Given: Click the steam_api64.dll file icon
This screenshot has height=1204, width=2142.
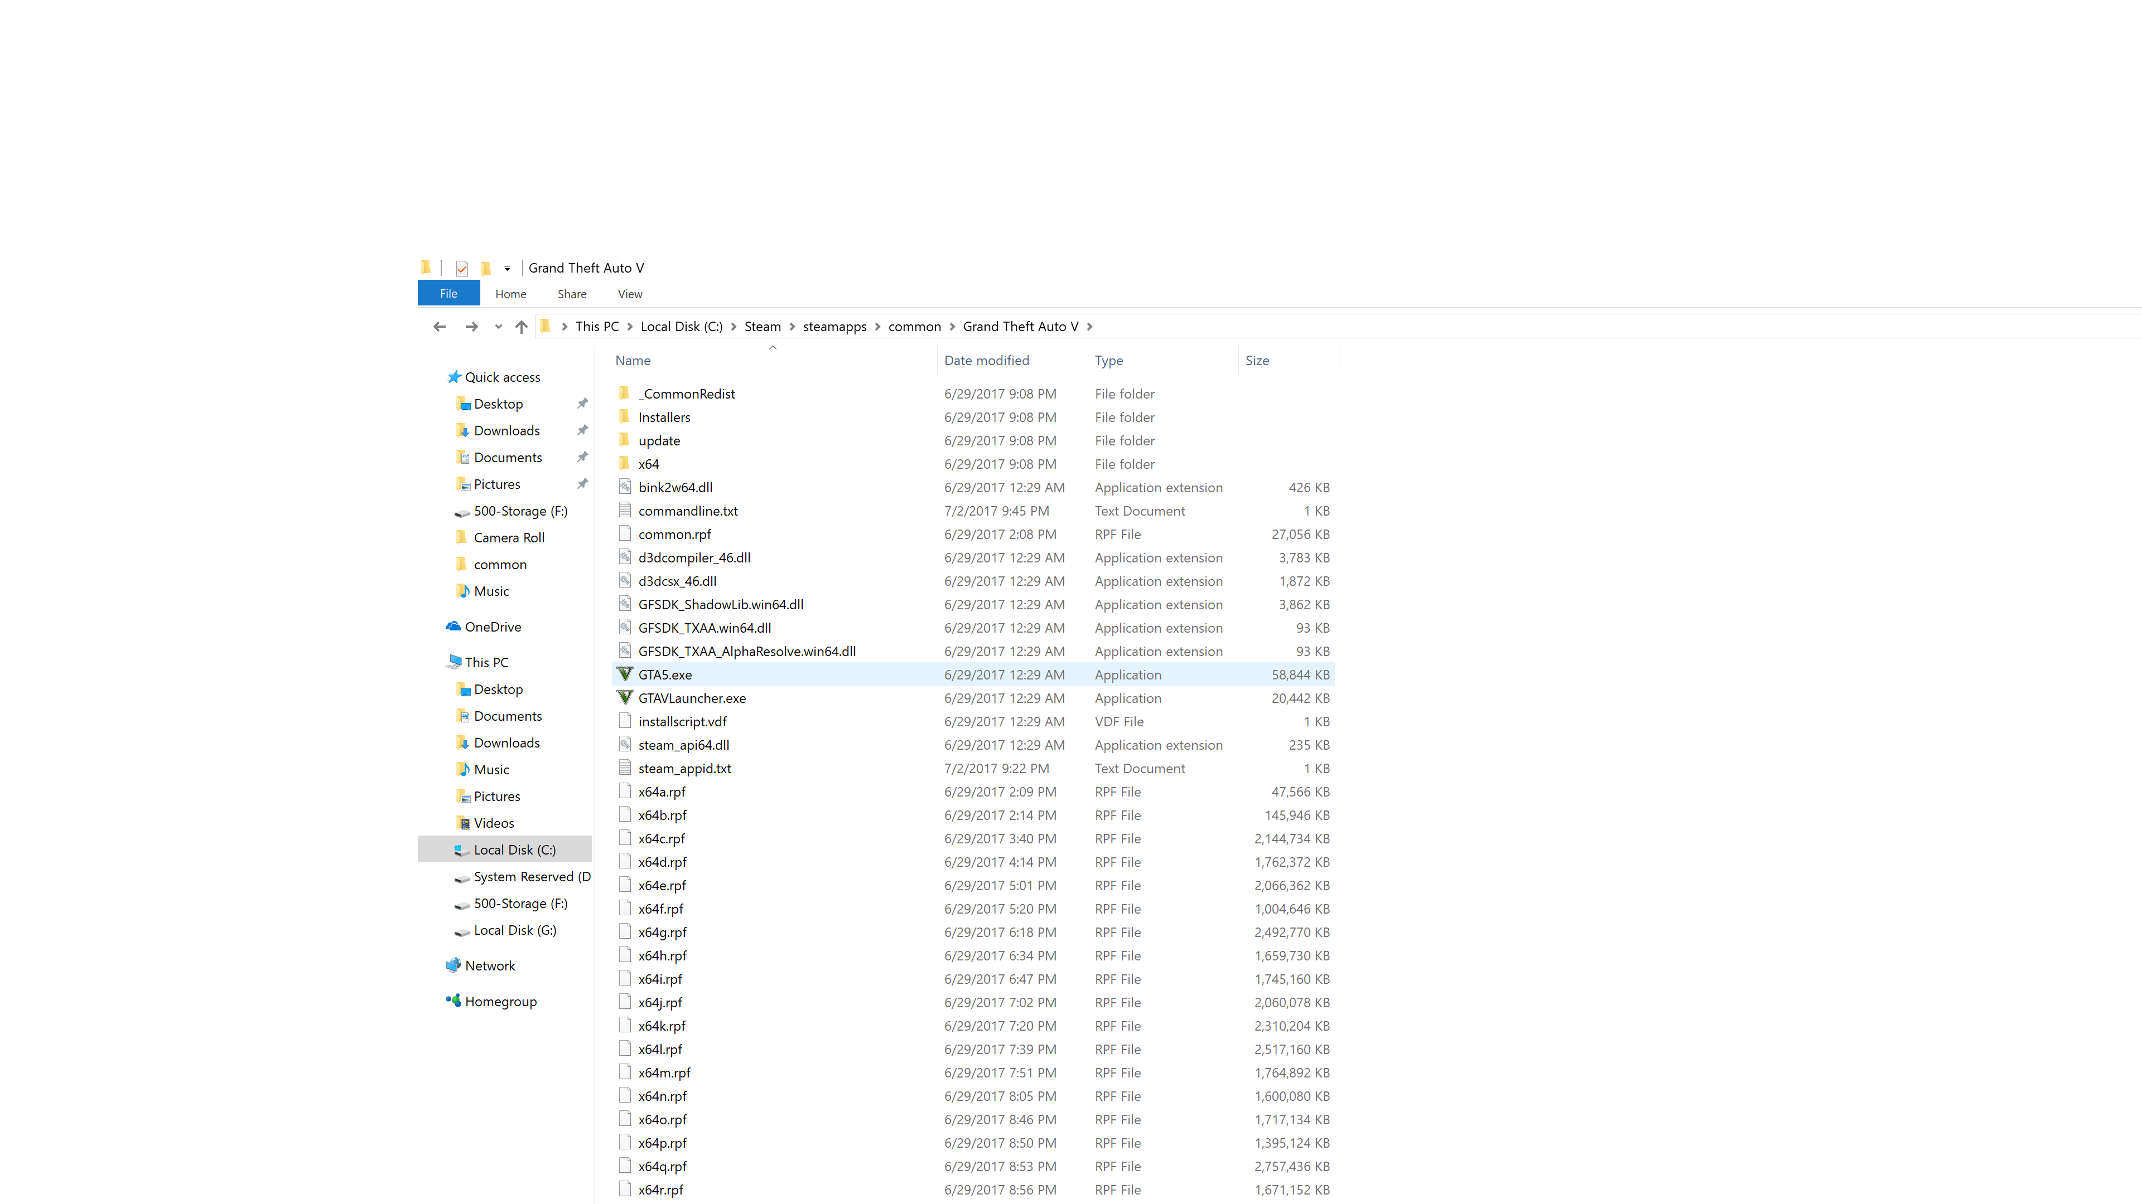Looking at the screenshot, I should pos(625,745).
